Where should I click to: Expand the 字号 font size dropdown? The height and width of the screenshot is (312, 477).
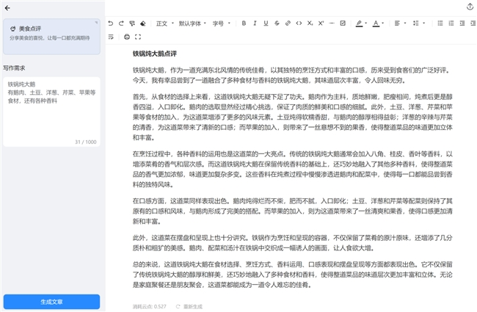220,23
